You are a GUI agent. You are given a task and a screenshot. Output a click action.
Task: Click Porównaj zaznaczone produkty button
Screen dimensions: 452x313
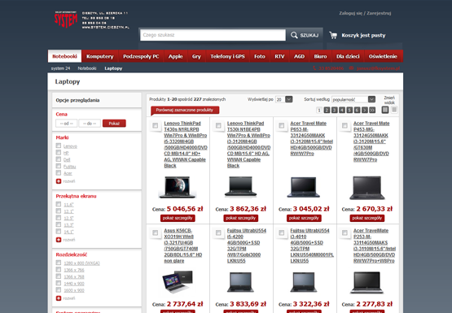[185, 110]
